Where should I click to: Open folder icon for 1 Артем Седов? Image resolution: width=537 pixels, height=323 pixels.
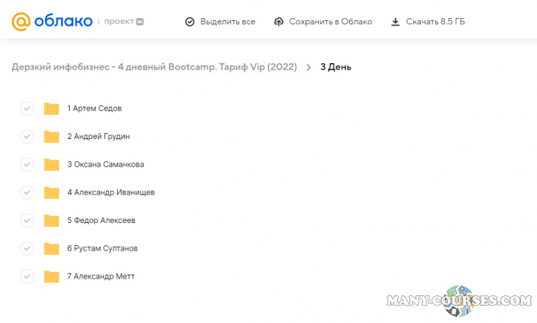pos(52,109)
